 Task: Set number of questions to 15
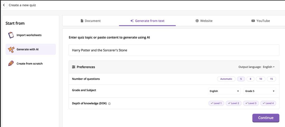point(271,79)
